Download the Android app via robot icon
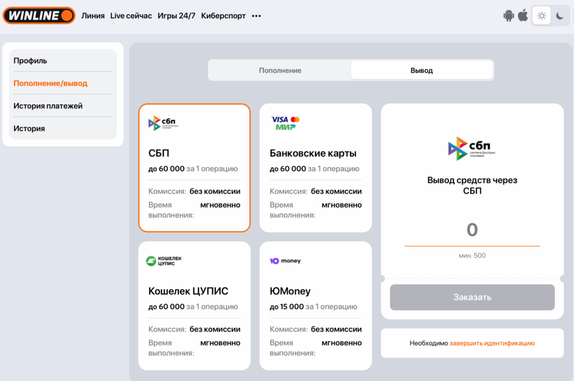574x381 pixels. 508,16
